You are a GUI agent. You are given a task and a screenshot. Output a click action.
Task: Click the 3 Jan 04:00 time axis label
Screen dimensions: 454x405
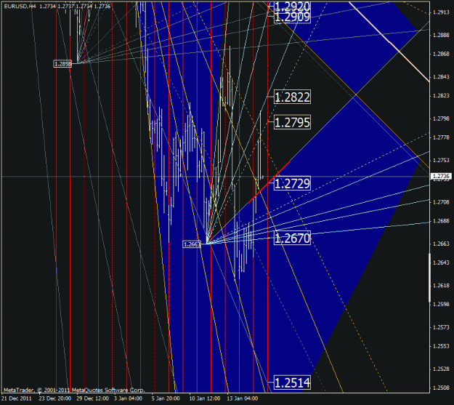tap(128, 398)
